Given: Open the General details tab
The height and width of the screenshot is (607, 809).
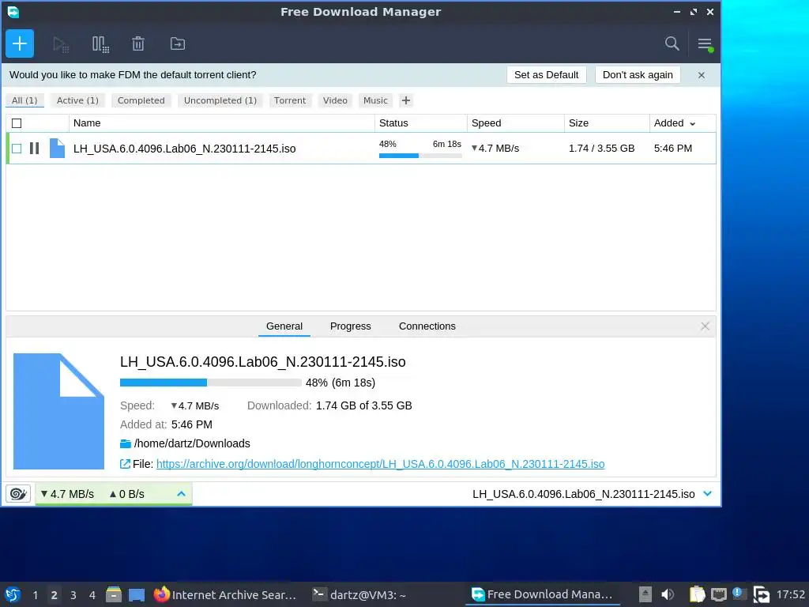Looking at the screenshot, I should [284, 326].
